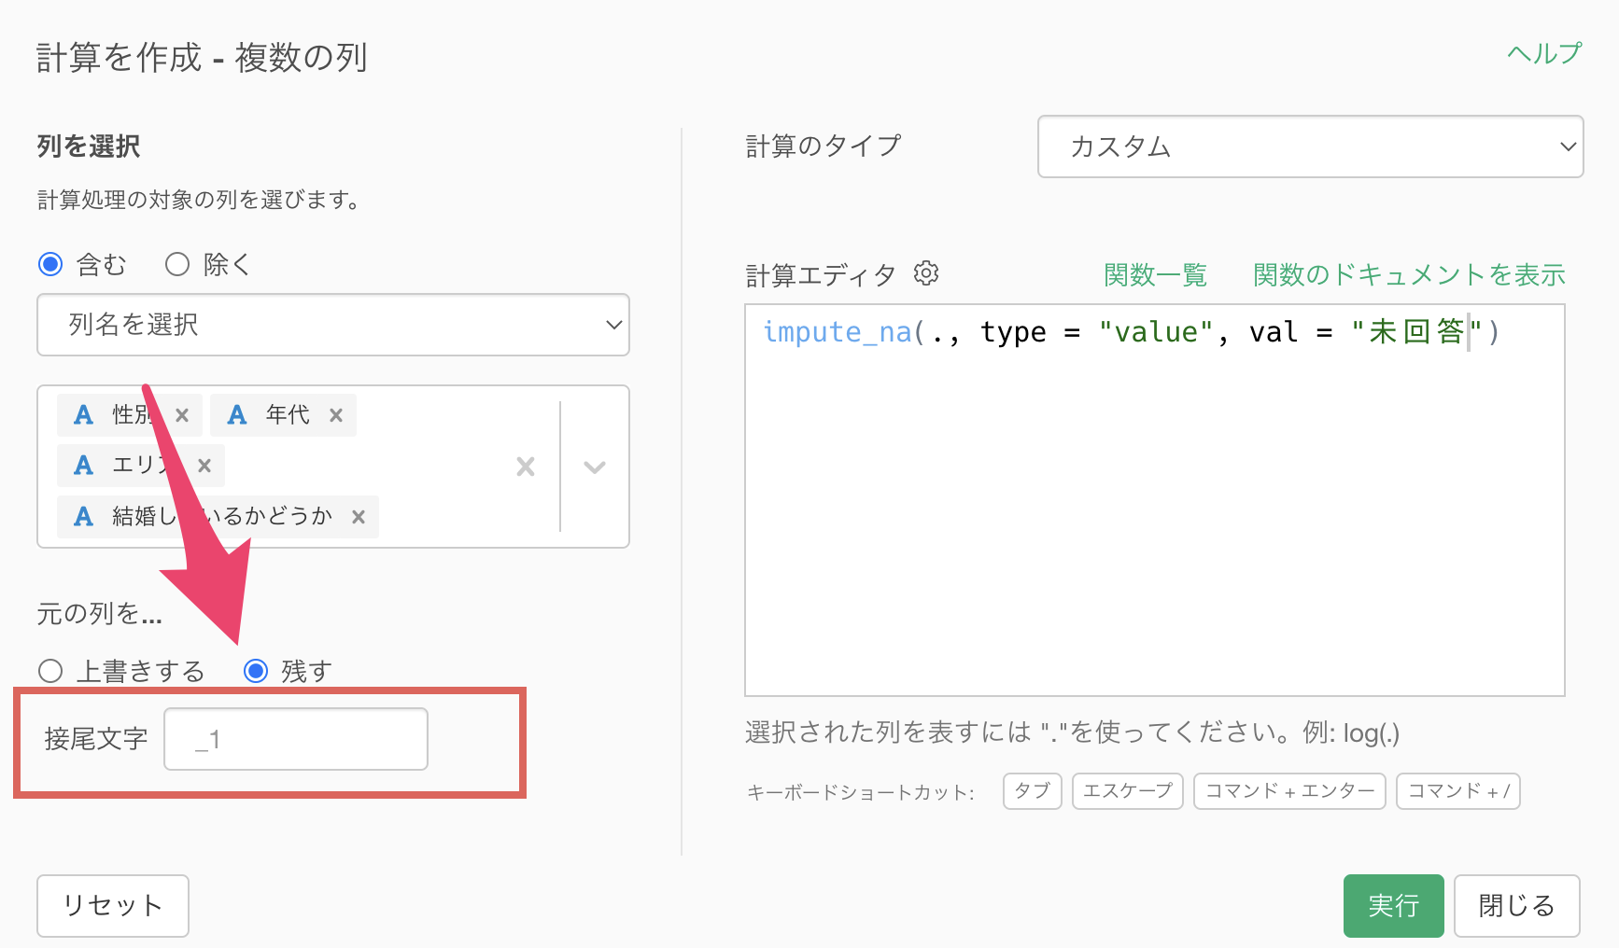Viewport: 1619px width, 948px height.
Task: Open the ヘルプ link
Action: [x=1544, y=54]
